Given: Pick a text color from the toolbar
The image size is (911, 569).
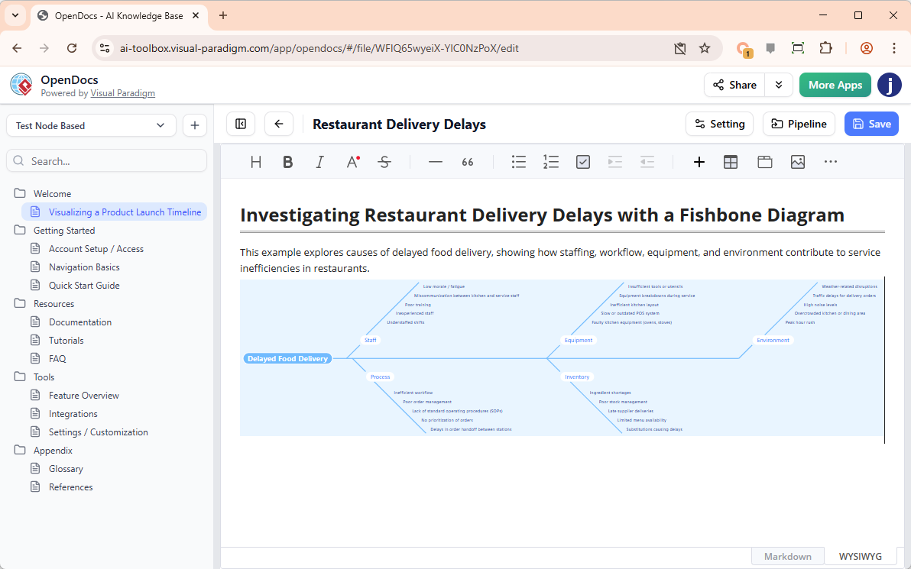Looking at the screenshot, I should (352, 162).
